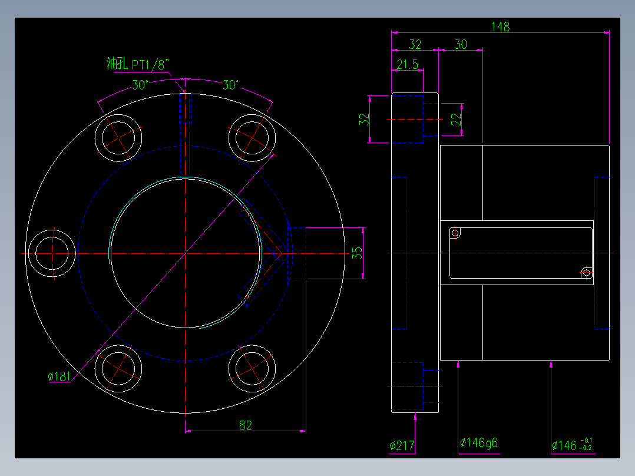Select the 30 dimension text at top
Viewport: 635px width, 476px height.
point(461,44)
